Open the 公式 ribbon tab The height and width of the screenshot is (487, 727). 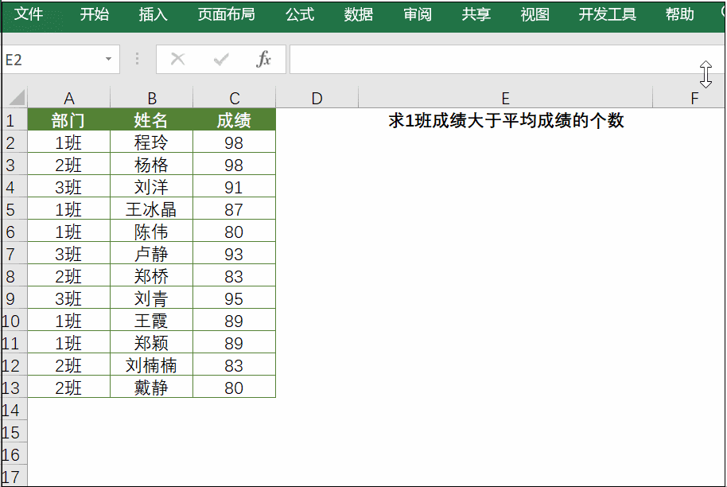point(300,14)
